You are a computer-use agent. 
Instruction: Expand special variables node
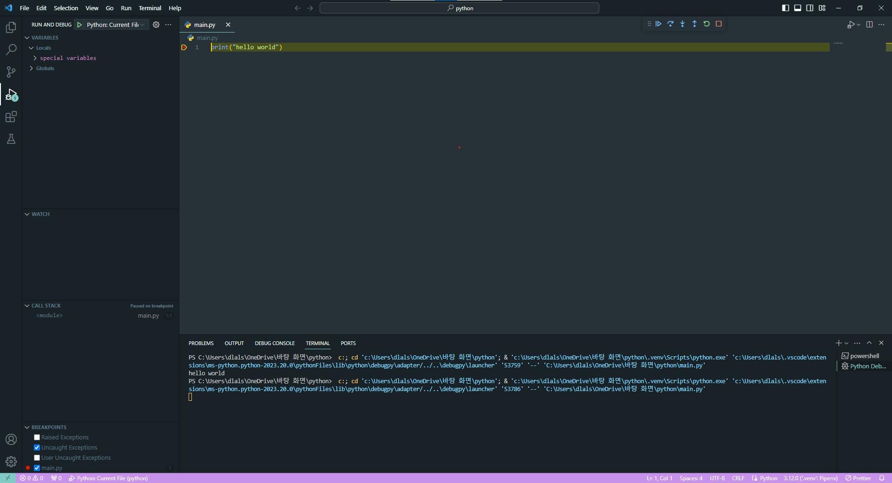(35, 58)
